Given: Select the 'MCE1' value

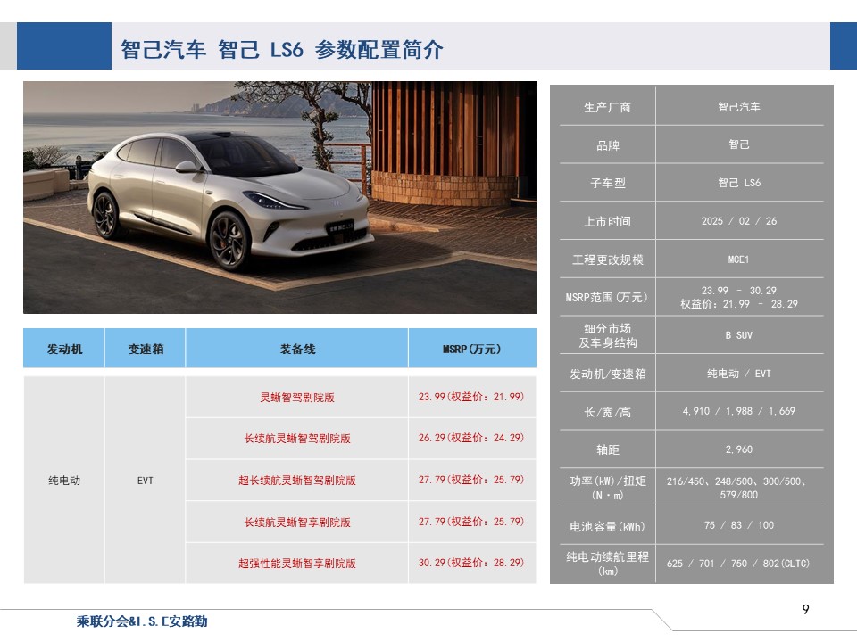Looking at the screenshot, I should click(739, 259).
